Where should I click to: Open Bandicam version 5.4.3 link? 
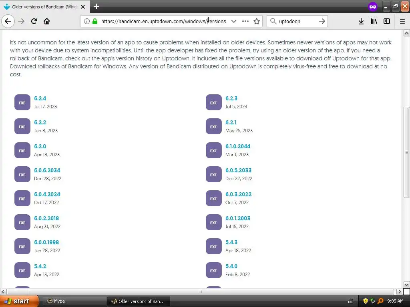click(x=231, y=242)
